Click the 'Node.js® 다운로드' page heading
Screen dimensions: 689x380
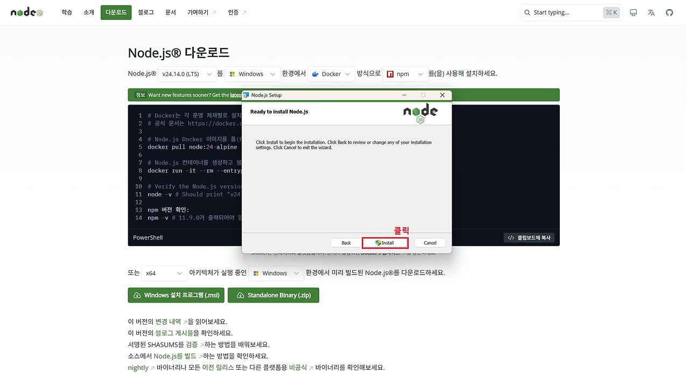pos(179,53)
